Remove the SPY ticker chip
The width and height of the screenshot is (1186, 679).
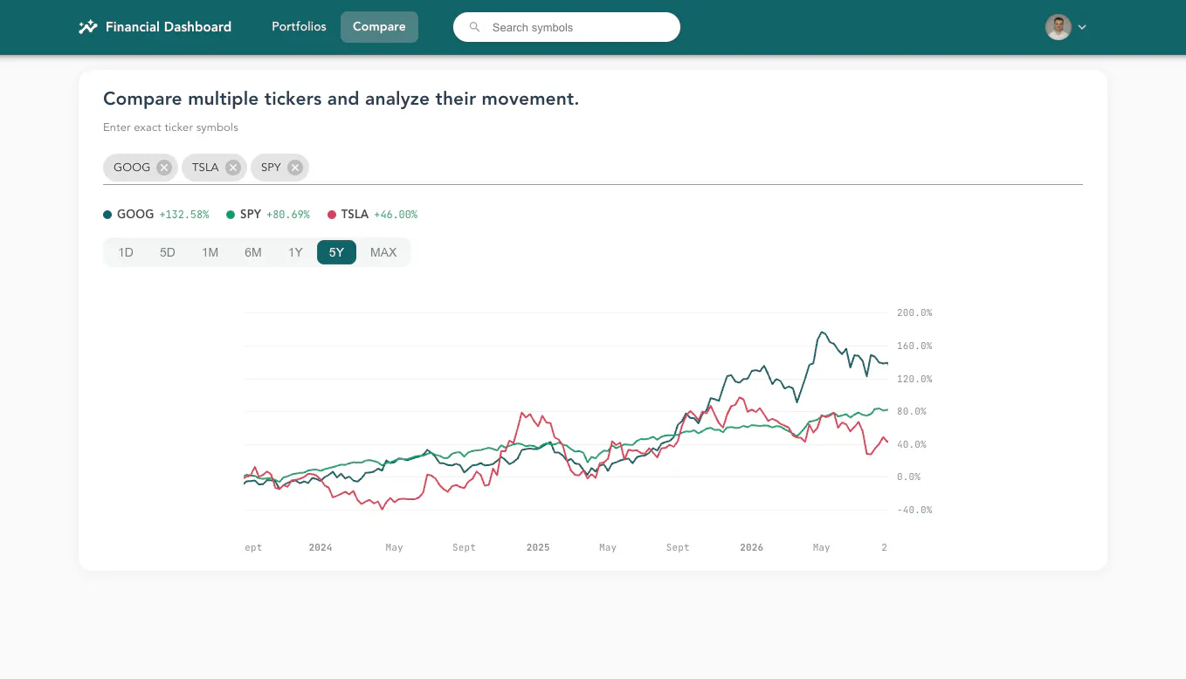pos(295,168)
